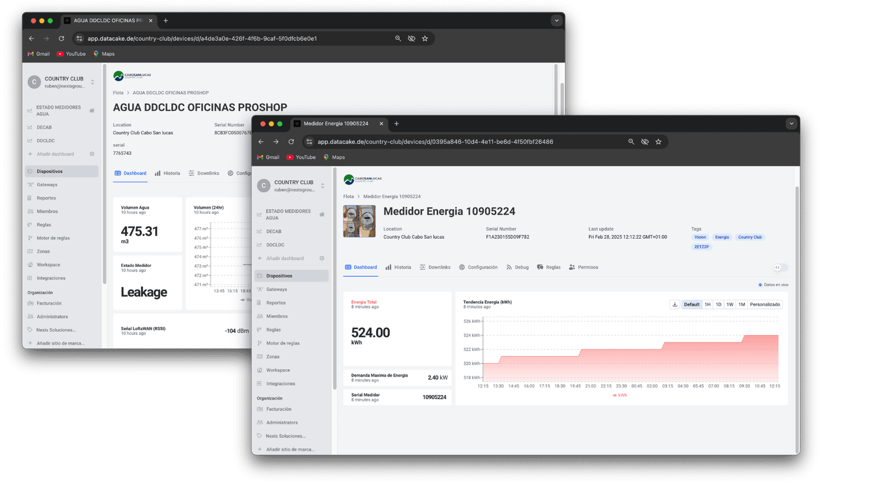
Task: Click gear icon beside Añadir dashboard, front window
Action: pyautogui.click(x=322, y=258)
